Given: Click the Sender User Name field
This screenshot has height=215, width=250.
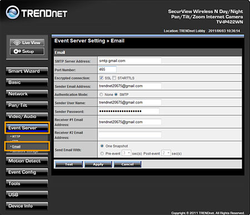Looking at the screenshot, I should point(130,102).
